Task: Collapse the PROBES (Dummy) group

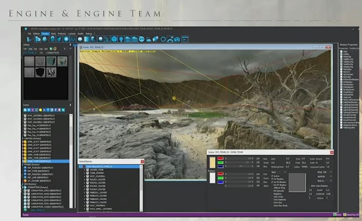Action: pyautogui.click(x=23, y=165)
